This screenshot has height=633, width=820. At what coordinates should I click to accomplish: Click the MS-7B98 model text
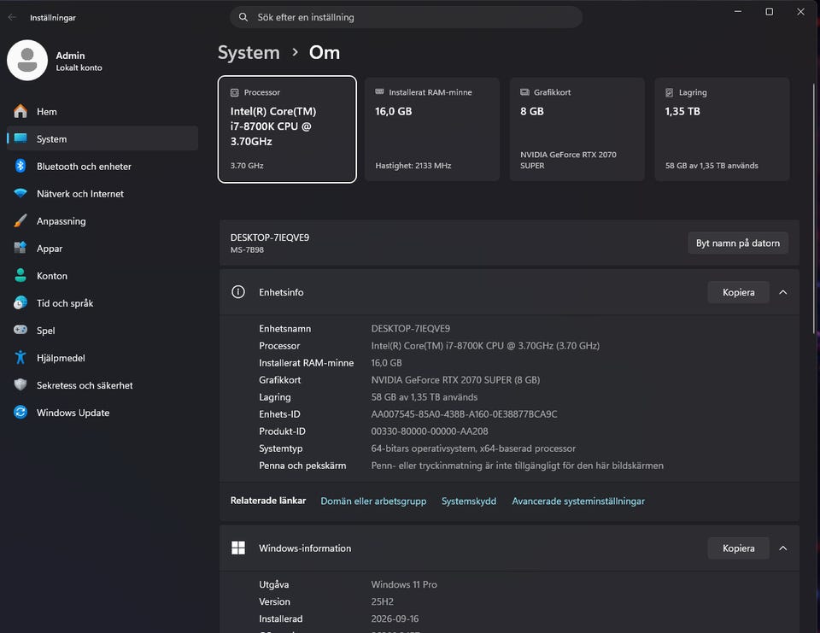[247, 249]
